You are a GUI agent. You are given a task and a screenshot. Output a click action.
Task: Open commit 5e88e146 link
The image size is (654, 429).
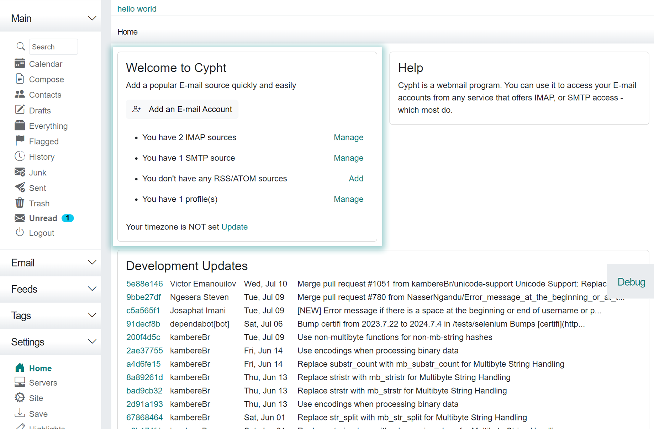144,284
